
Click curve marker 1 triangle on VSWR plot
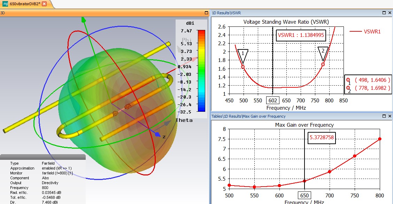pyautogui.click(x=242, y=56)
